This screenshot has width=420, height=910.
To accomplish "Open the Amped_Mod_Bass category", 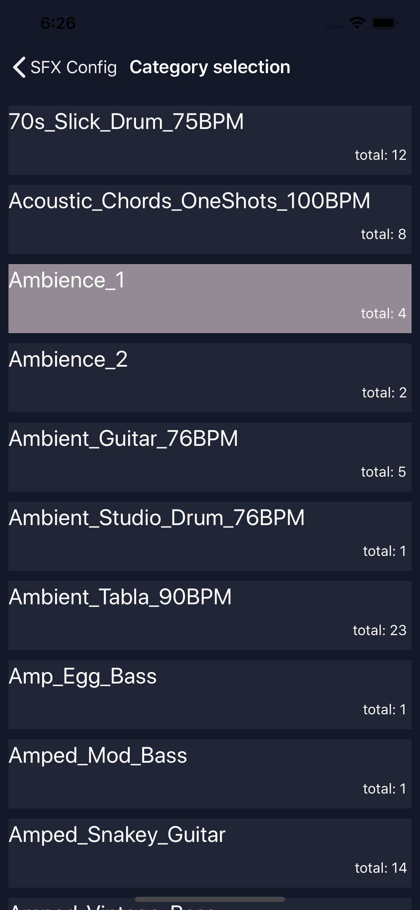I will click(210, 774).
